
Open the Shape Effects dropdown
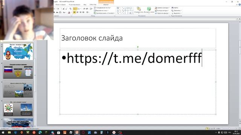click(162, 13)
